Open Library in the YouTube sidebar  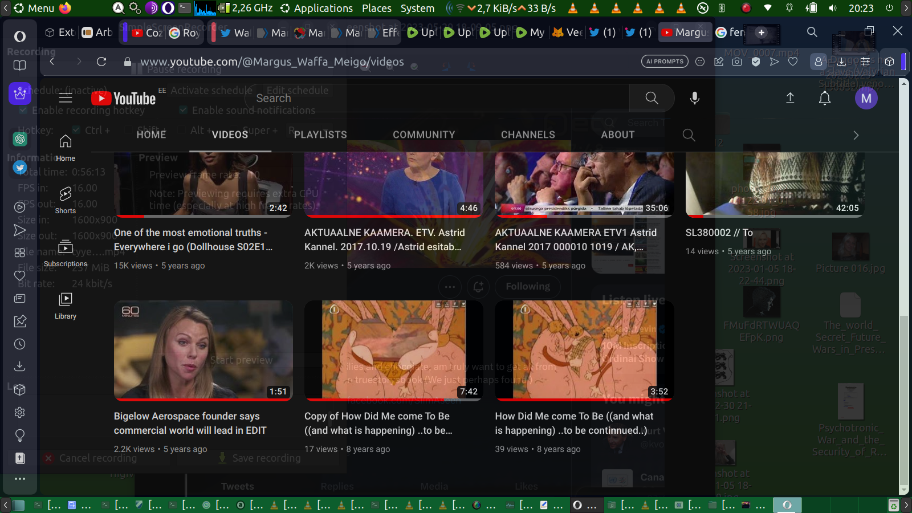point(66,306)
